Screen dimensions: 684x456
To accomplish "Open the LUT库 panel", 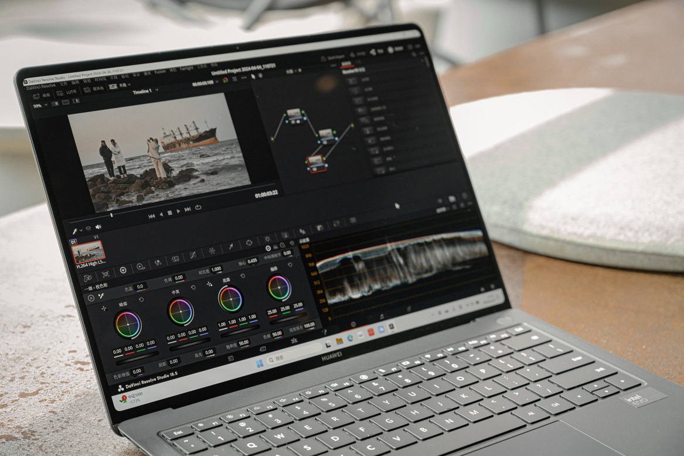I will (67, 93).
